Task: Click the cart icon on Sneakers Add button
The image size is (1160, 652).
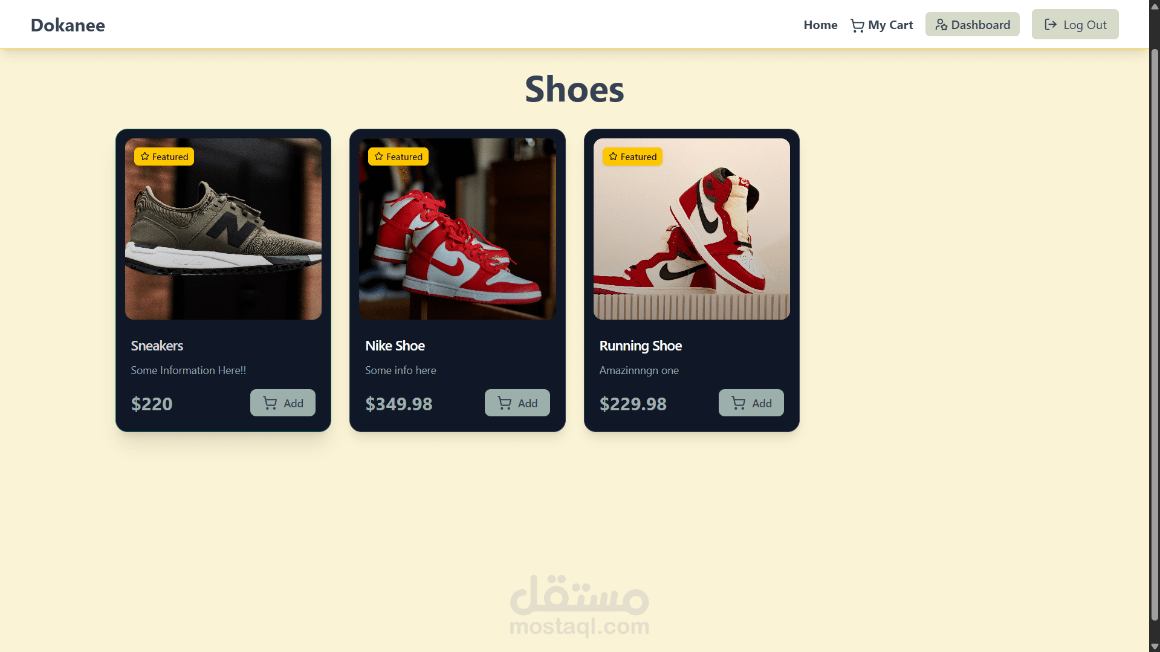Action: tap(270, 403)
